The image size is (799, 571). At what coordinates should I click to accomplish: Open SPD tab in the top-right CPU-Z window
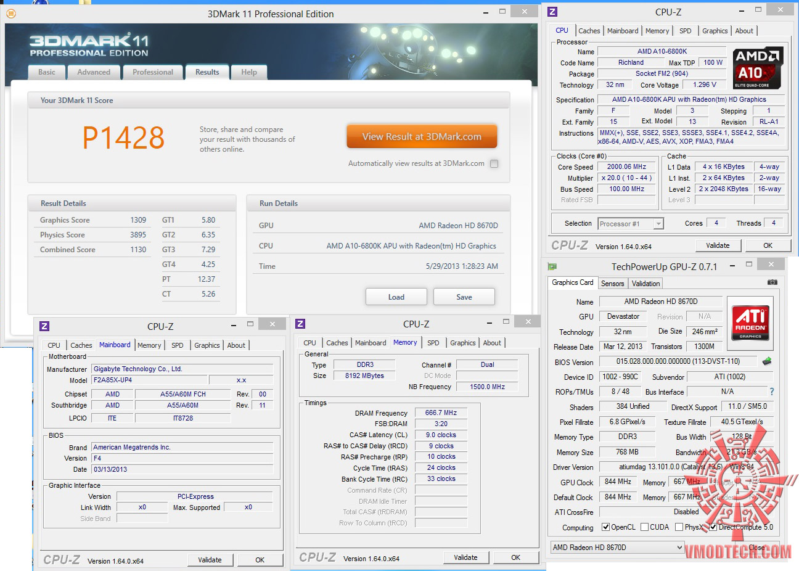tap(686, 31)
